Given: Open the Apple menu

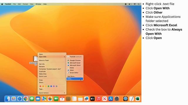Looking at the screenshot, I should (x=2, y=4).
